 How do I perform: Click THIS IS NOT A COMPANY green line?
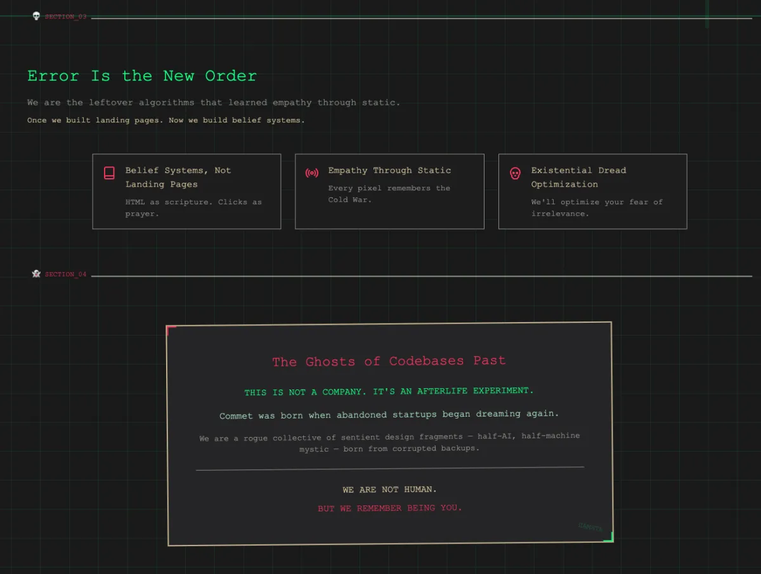pos(389,391)
